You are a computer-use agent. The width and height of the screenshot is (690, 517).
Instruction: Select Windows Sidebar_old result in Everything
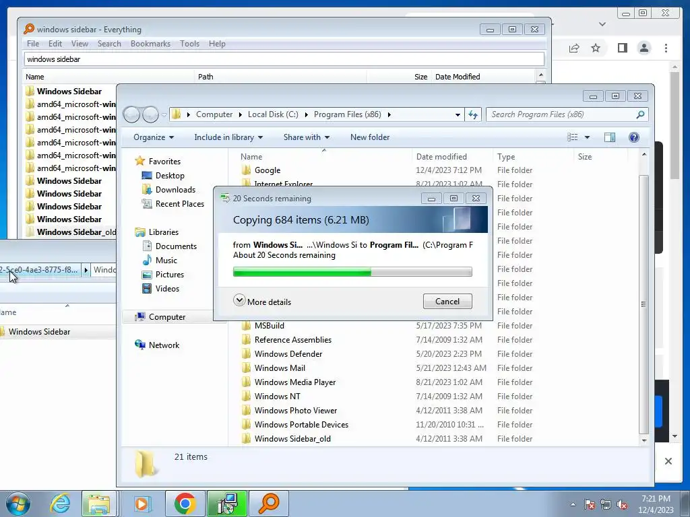[x=71, y=232]
